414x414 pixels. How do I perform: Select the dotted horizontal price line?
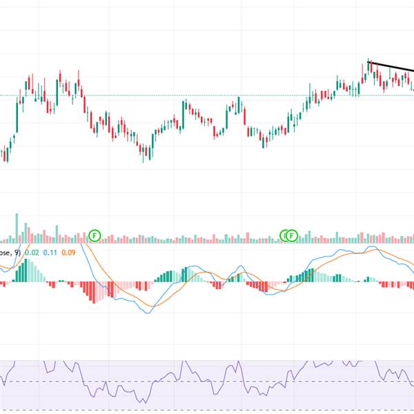[207, 95]
